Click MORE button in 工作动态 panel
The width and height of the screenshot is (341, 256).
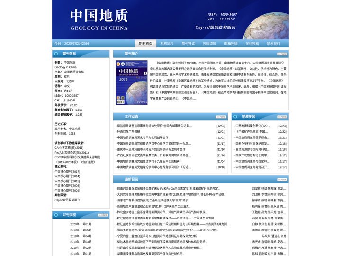[x=221, y=117]
